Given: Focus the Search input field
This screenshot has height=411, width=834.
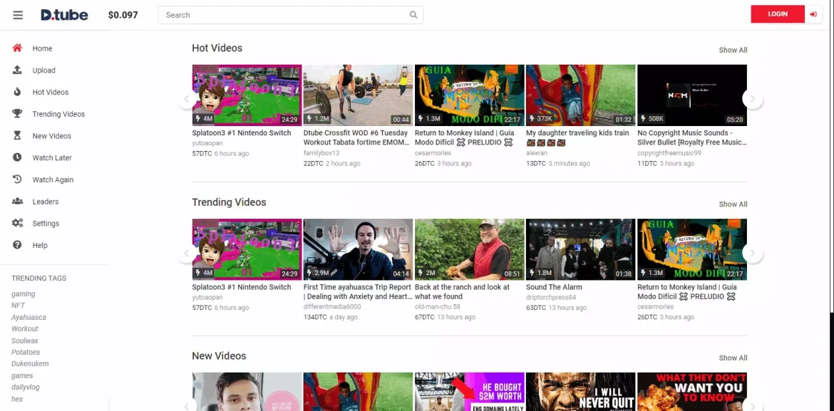Looking at the screenshot, I should (x=290, y=15).
